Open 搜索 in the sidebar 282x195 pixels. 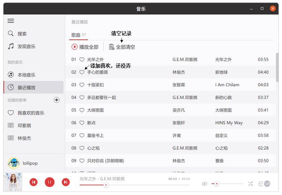22,34
